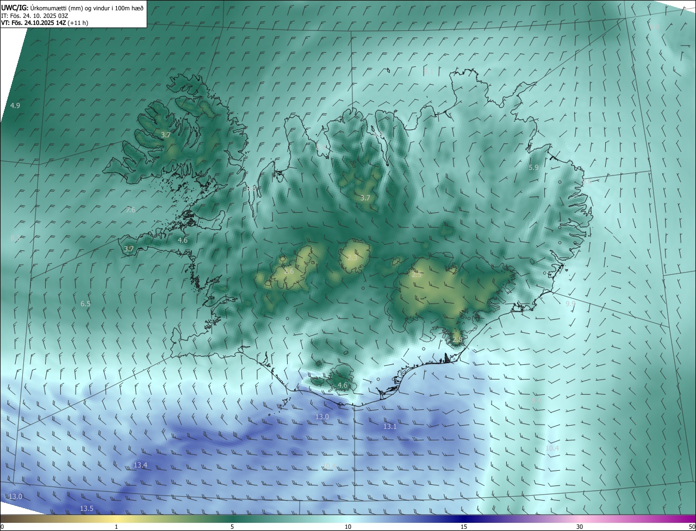Viewport: 696px width, 531px height.
Task: Click the legend tick label 1
Action: point(116,527)
